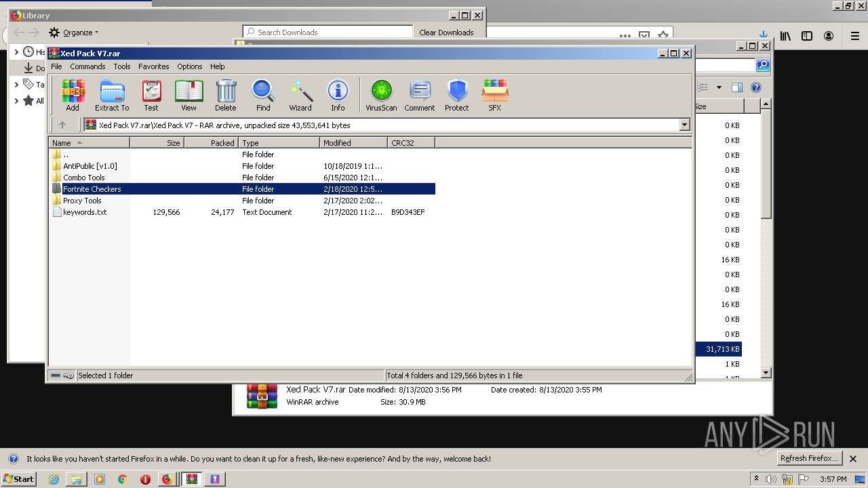The height and width of the screenshot is (488, 868).
Task: Show archive Info
Action: 338,95
